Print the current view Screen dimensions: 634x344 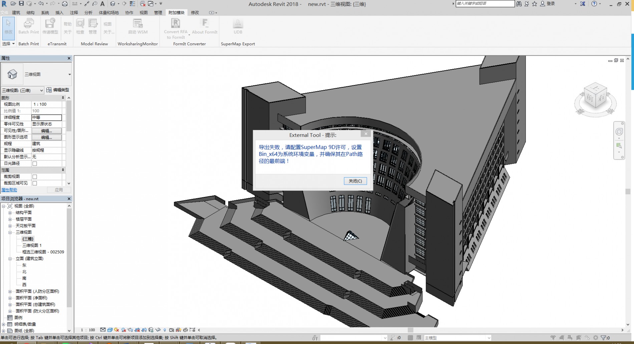point(65,4)
